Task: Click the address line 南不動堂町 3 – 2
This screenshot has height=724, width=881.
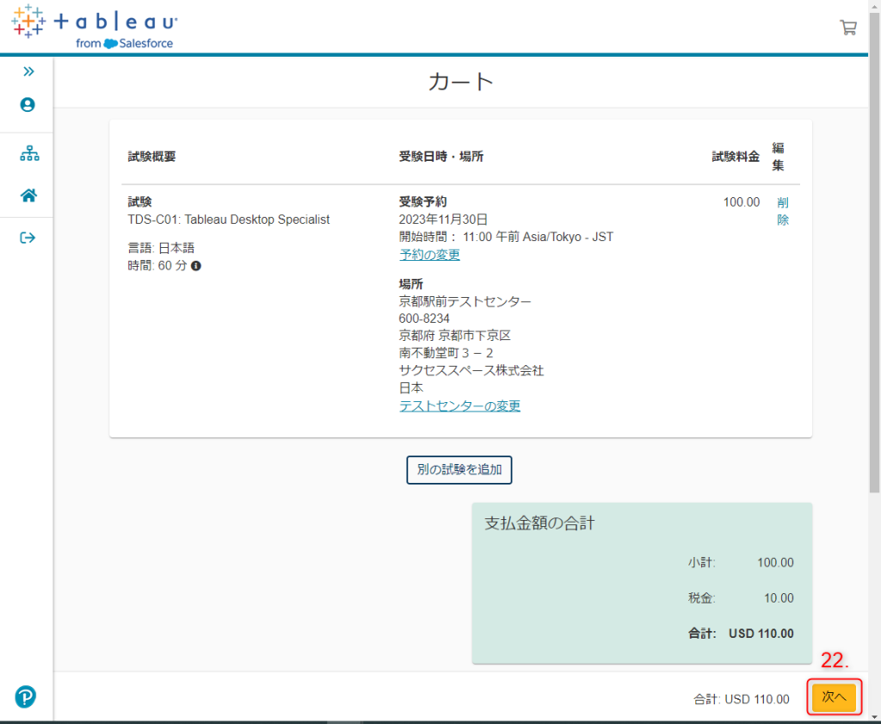Action: pos(447,353)
